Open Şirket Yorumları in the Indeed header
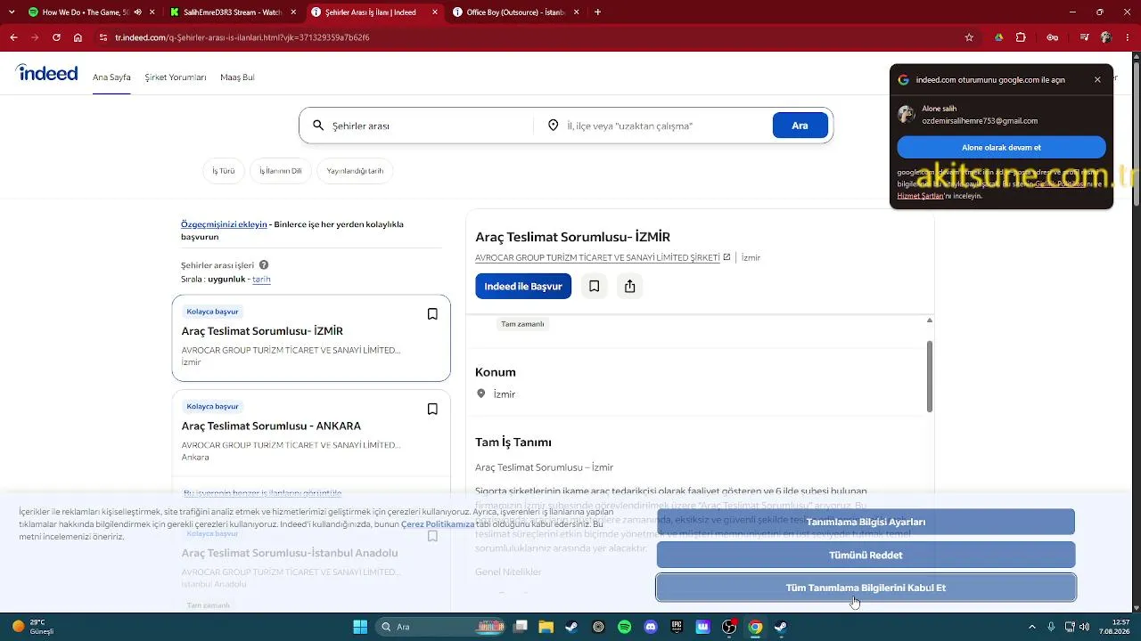1141x641 pixels. [x=176, y=77]
